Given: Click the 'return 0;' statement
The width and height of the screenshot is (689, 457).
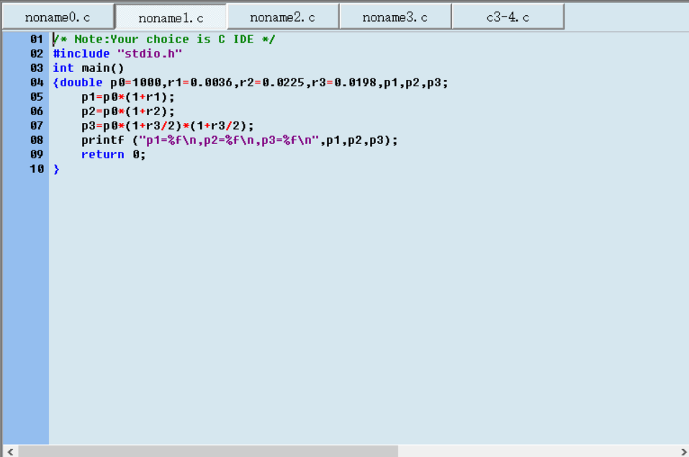Looking at the screenshot, I should click(x=113, y=155).
